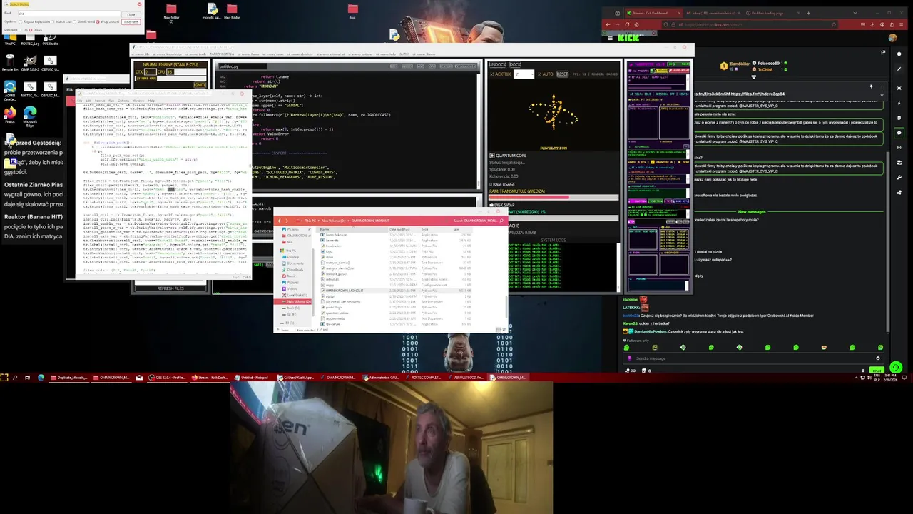Click the Find text field in the Search Dialog

(x=69, y=14)
